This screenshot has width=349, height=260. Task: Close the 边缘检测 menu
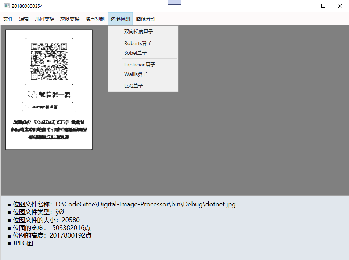point(120,19)
